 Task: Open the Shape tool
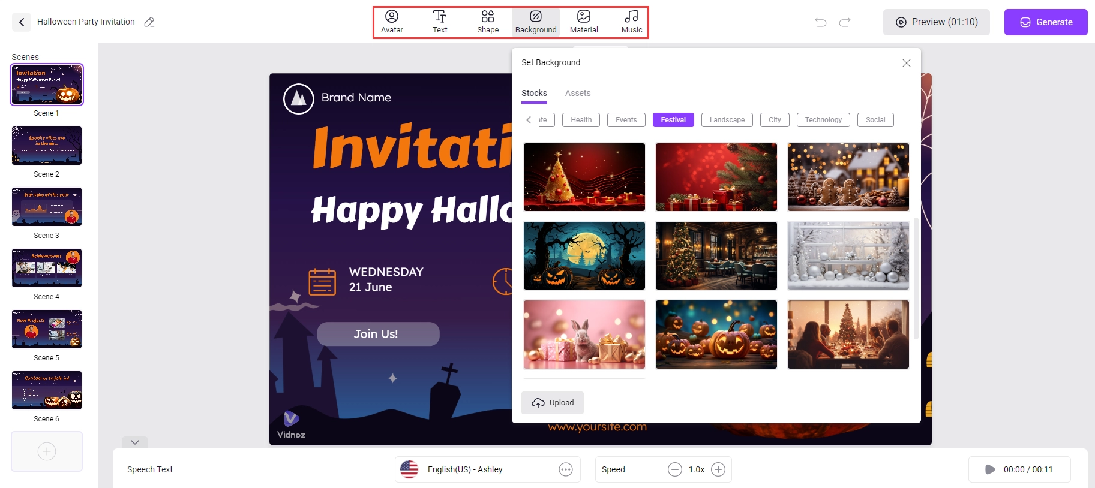(488, 22)
